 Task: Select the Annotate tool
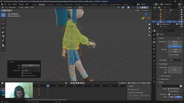coord(3,41)
